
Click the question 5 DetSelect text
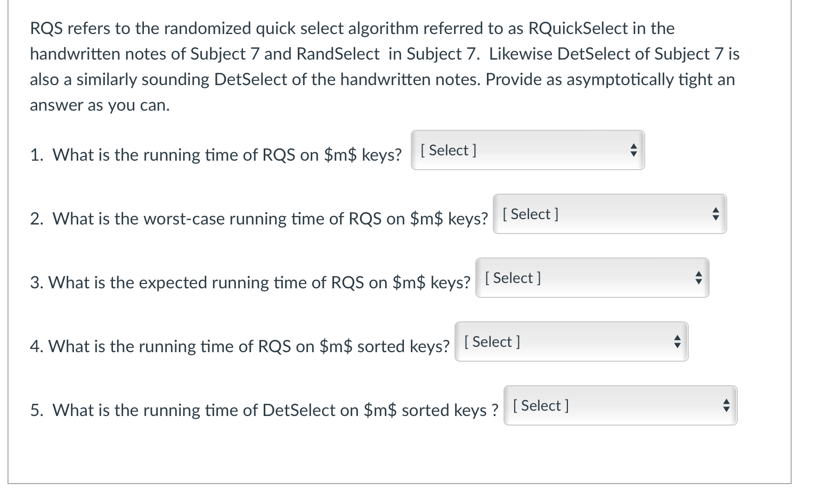coord(264,410)
